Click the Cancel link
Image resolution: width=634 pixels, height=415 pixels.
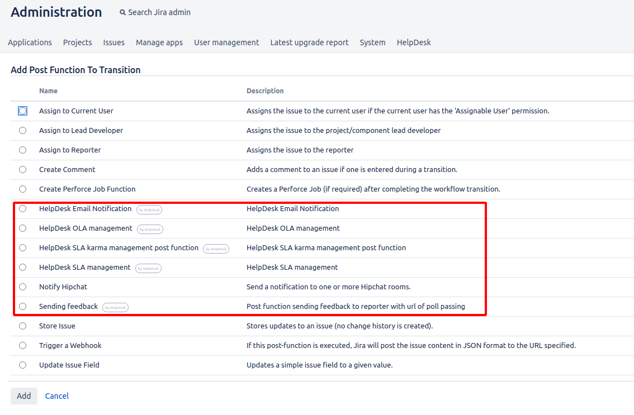tap(56, 396)
